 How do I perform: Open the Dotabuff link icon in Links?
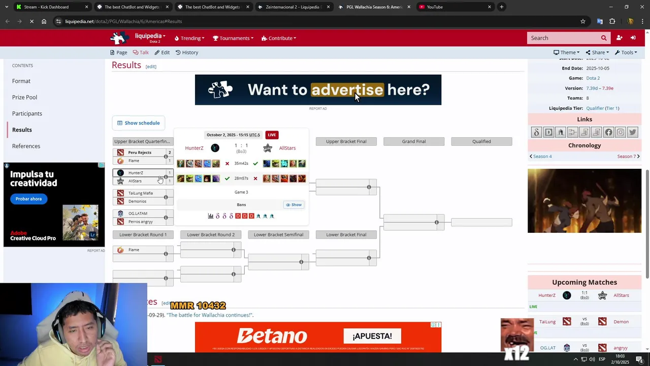pos(548,132)
